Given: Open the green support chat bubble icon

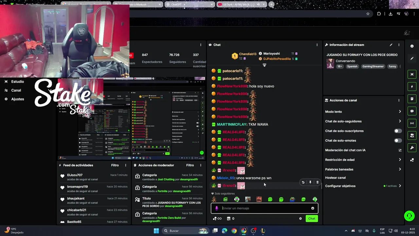Looking at the screenshot, I should pos(409,216).
